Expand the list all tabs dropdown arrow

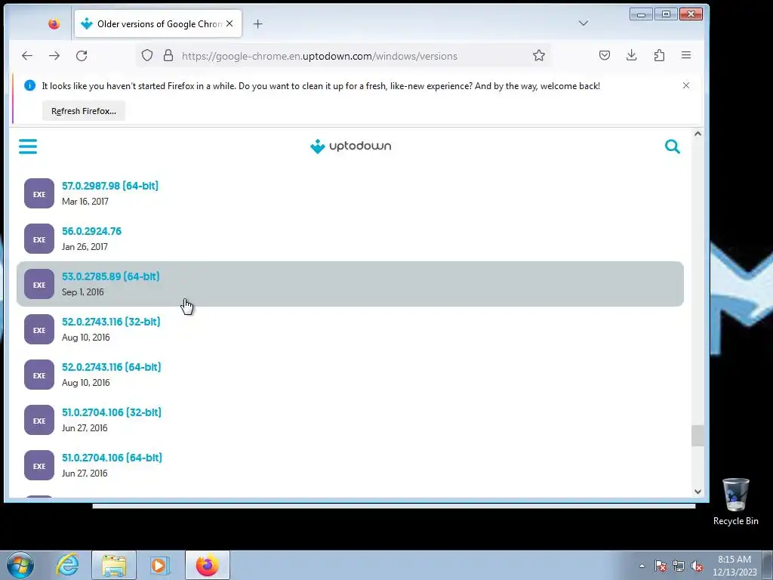[584, 23]
